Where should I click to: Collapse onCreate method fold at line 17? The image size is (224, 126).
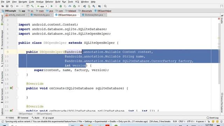click(x=17, y=88)
